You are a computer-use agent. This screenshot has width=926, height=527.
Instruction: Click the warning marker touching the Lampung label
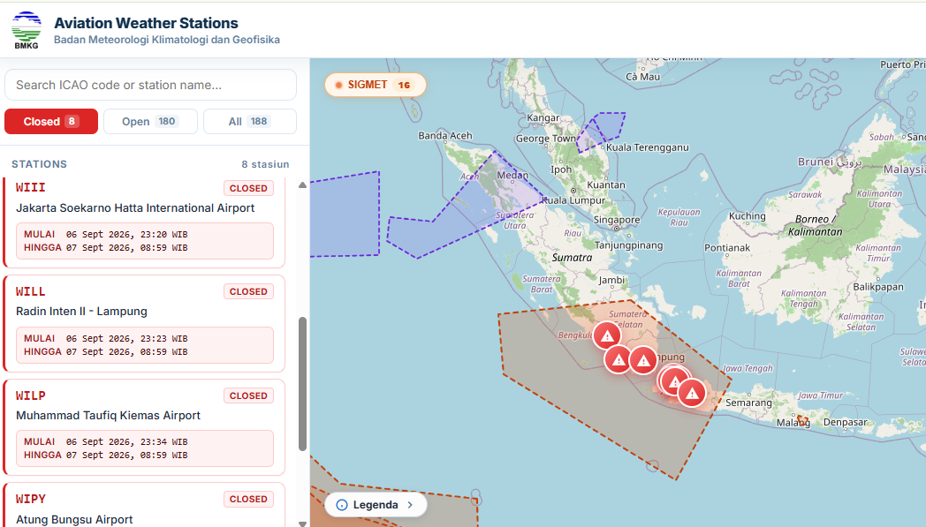click(644, 360)
